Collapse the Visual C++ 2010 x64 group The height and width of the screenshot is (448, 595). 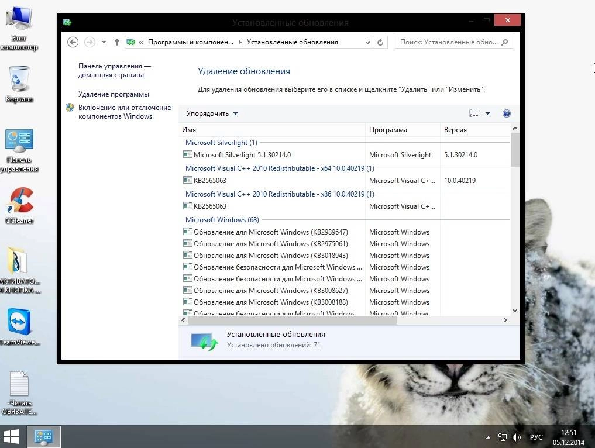[280, 168]
